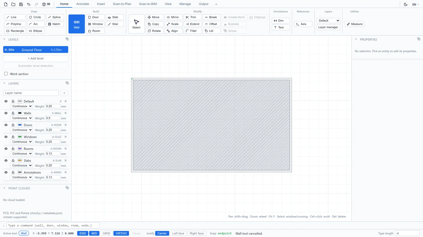Screen dimensions: 423x237
Task: Click the + Add level button
Action: point(36,58)
